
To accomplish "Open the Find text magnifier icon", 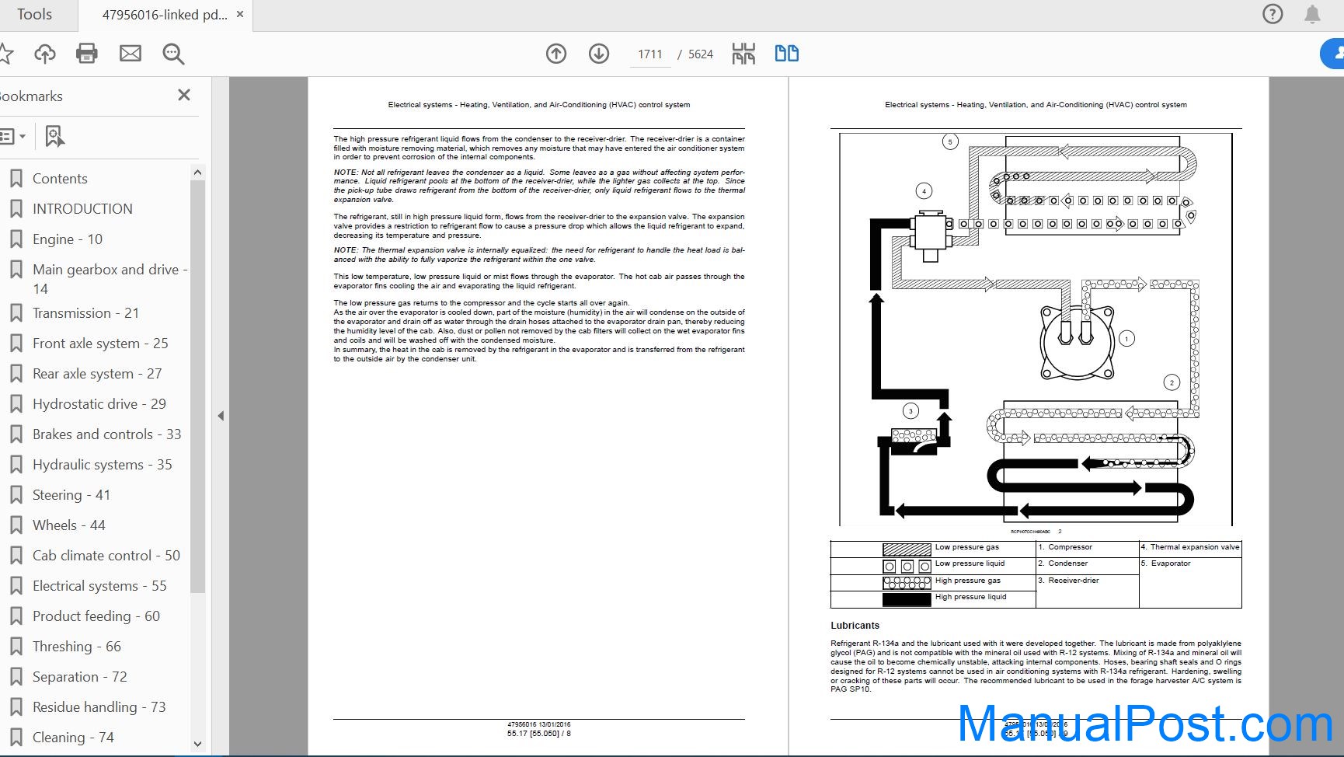I will click(173, 54).
